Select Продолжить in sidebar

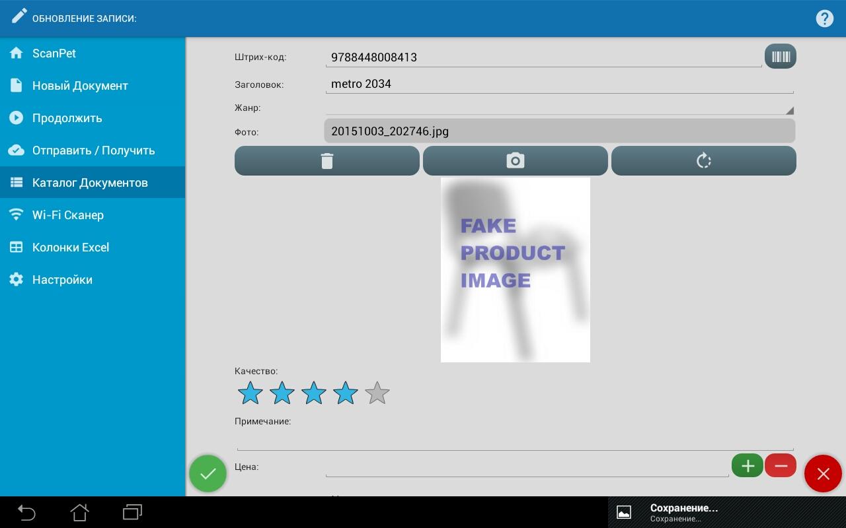tap(93, 118)
